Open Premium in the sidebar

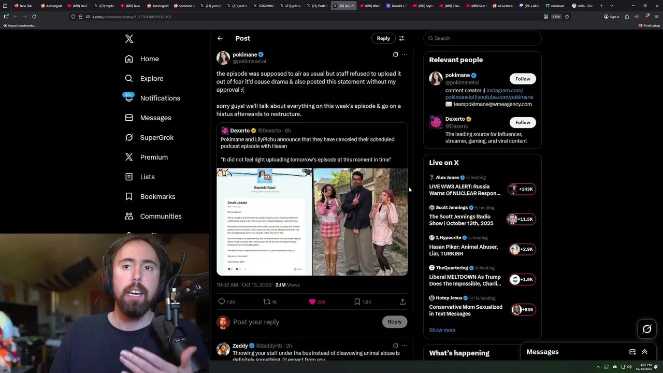point(146,157)
